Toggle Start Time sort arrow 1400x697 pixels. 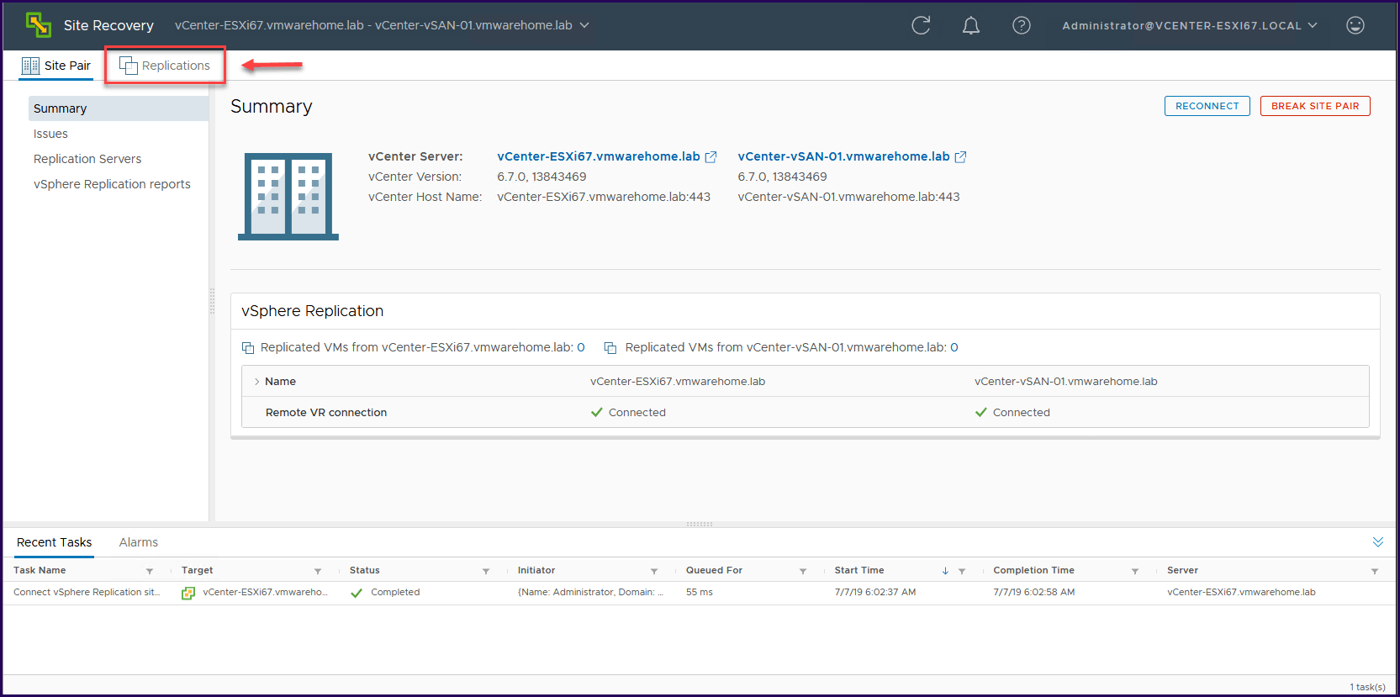pyautogui.click(x=945, y=571)
